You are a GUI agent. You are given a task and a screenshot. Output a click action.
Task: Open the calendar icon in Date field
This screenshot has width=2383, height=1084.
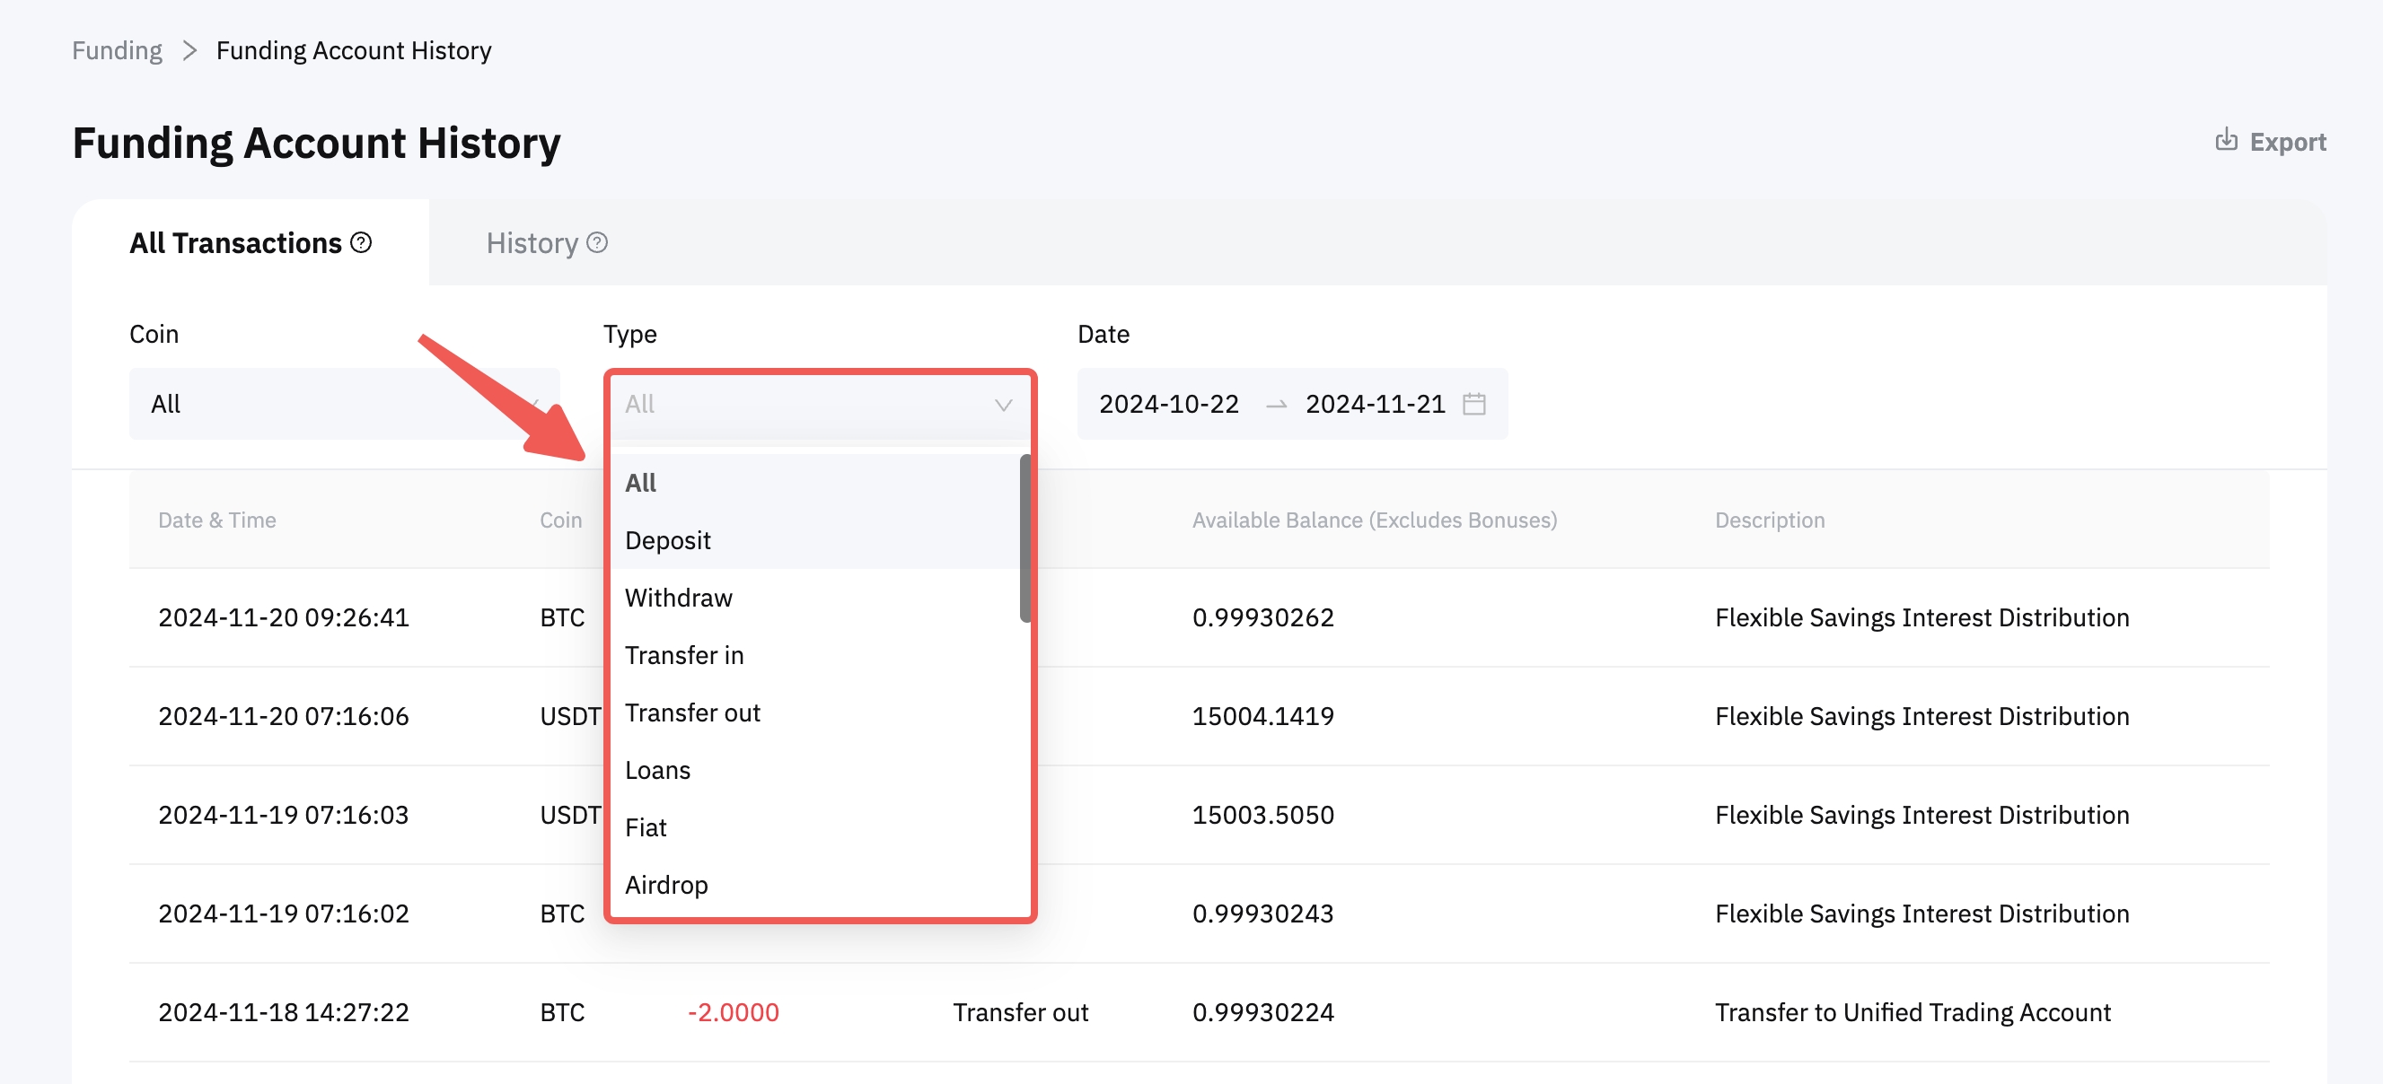pos(1473,404)
